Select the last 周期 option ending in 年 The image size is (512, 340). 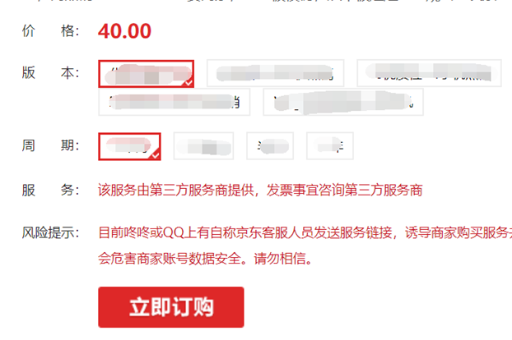[x=330, y=145]
